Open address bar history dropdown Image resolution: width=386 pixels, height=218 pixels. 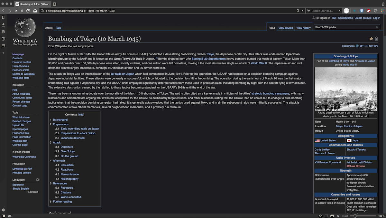pyautogui.click(x=303, y=11)
